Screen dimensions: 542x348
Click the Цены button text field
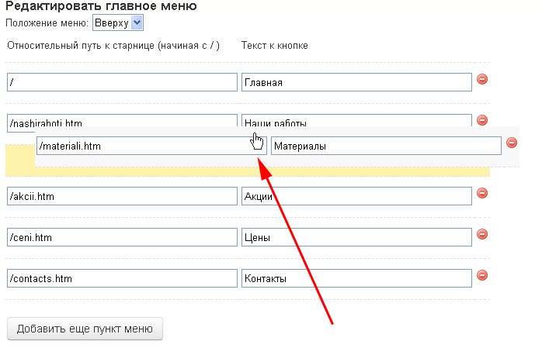pos(356,237)
